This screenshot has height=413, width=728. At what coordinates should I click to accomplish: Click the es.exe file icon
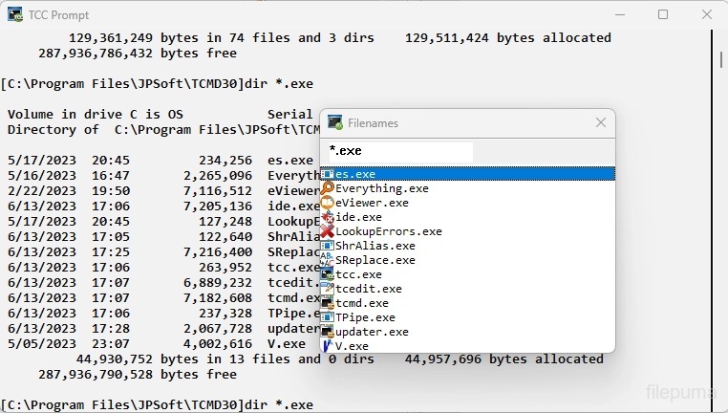pos(327,174)
